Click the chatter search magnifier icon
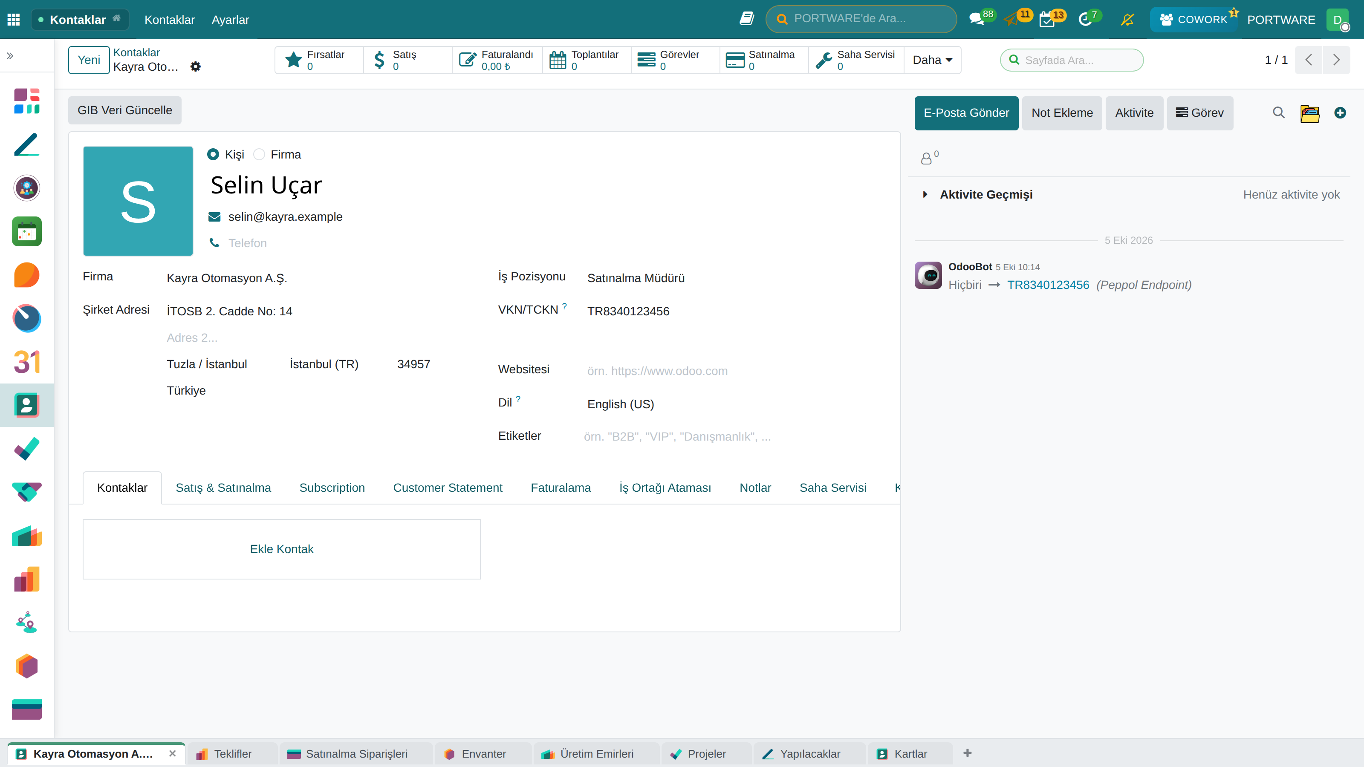Screen dimensions: 1364x767 click(x=1279, y=113)
